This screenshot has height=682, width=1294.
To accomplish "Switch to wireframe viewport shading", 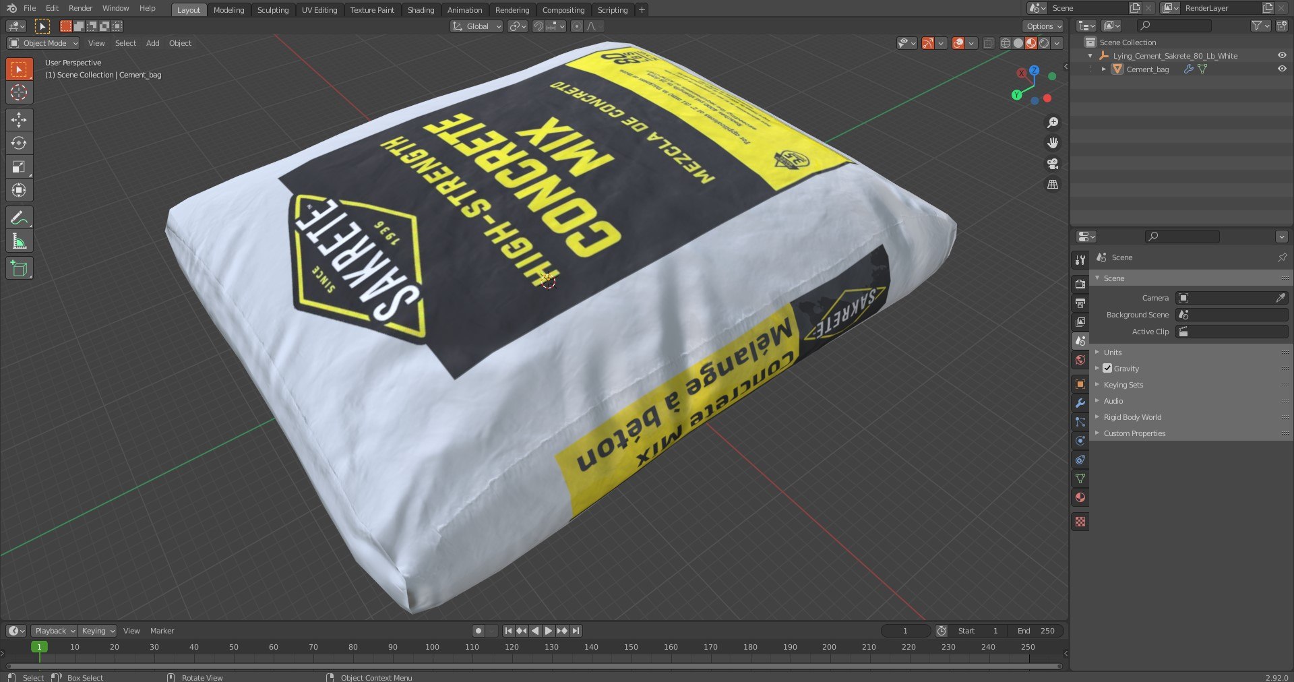I will click(x=1006, y=43).
